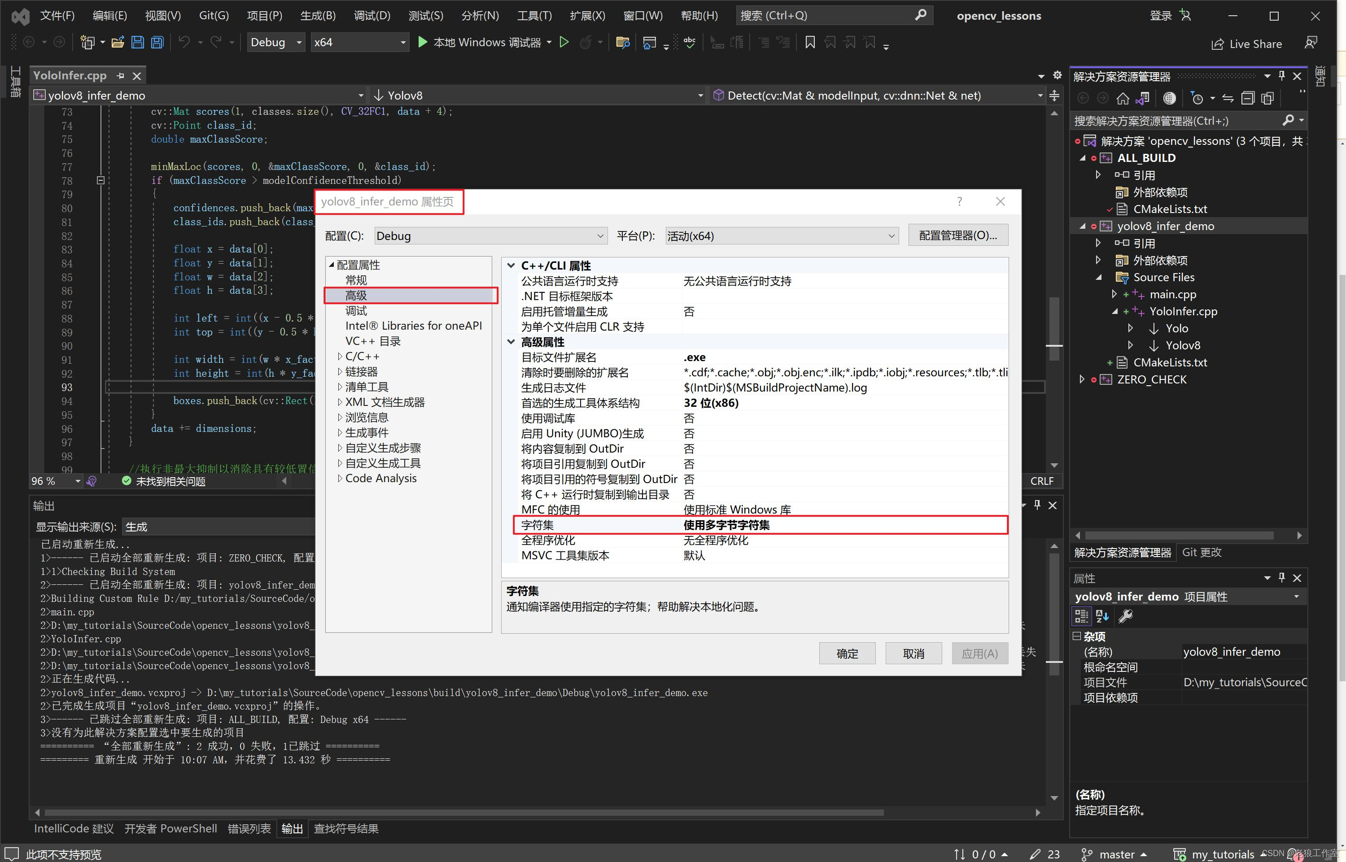The image size is (1346, 862).
Task: Switch to the 错误列表 tab
Action: (249, 828)
